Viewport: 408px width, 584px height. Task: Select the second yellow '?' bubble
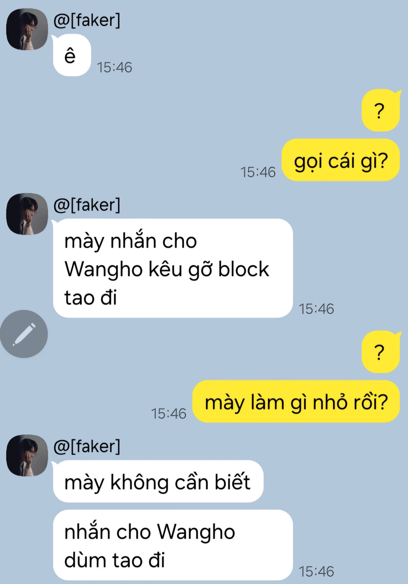coord(381,352)
